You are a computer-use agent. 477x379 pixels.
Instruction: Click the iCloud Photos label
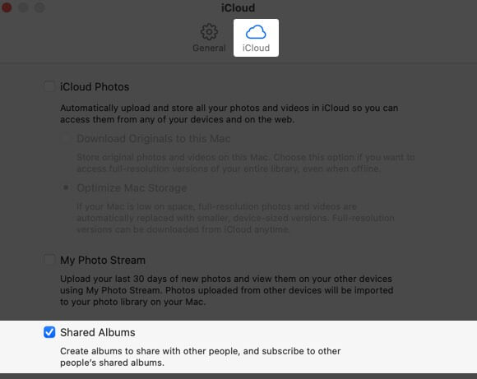95,87
